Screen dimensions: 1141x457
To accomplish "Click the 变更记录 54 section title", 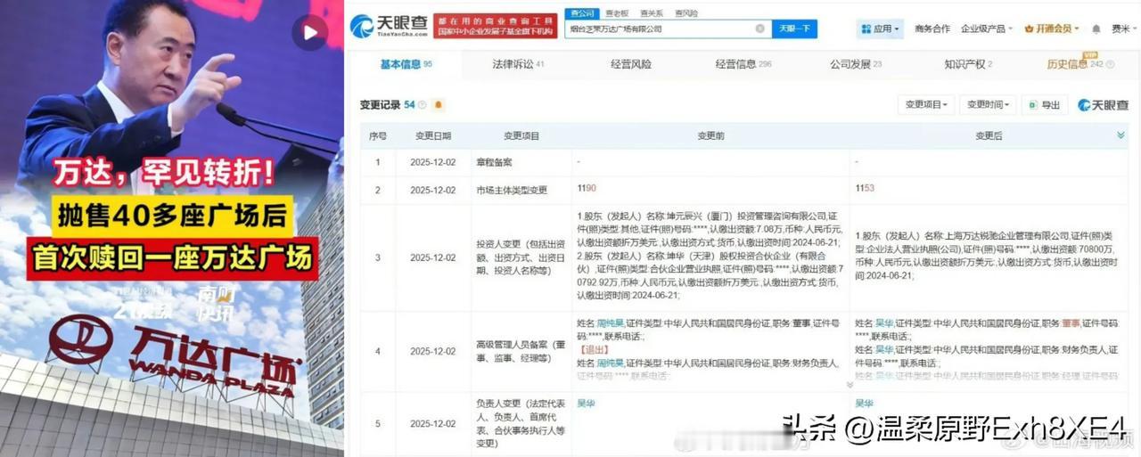I will click(387, 105).
